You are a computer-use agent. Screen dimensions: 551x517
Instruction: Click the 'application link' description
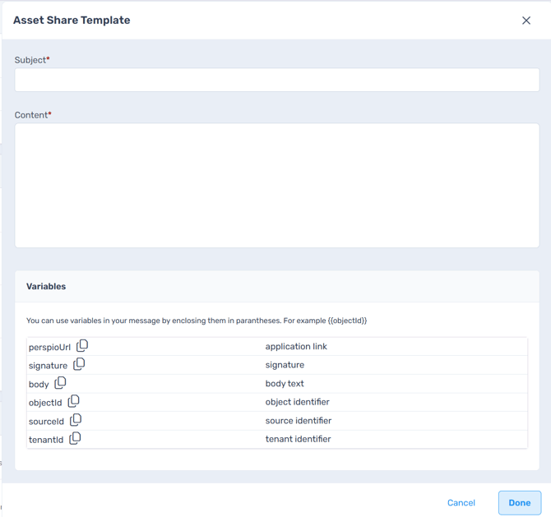296,347
